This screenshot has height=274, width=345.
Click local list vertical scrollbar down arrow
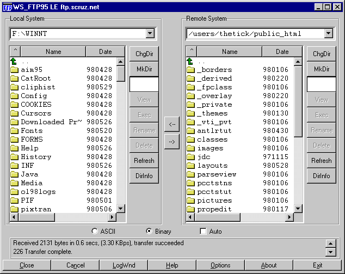point(121,209)
